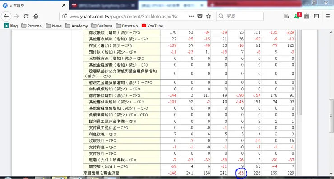Open the Bing bookmark

click(11, 26)
